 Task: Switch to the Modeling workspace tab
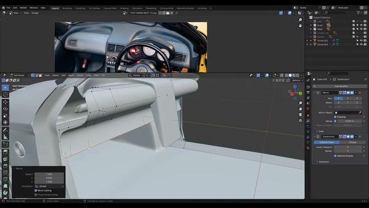[67, 8]
